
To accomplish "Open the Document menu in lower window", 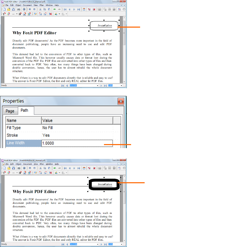I will (x=27, y=164).
